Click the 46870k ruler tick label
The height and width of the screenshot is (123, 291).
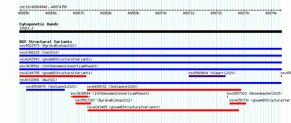[x=161, y=13]
